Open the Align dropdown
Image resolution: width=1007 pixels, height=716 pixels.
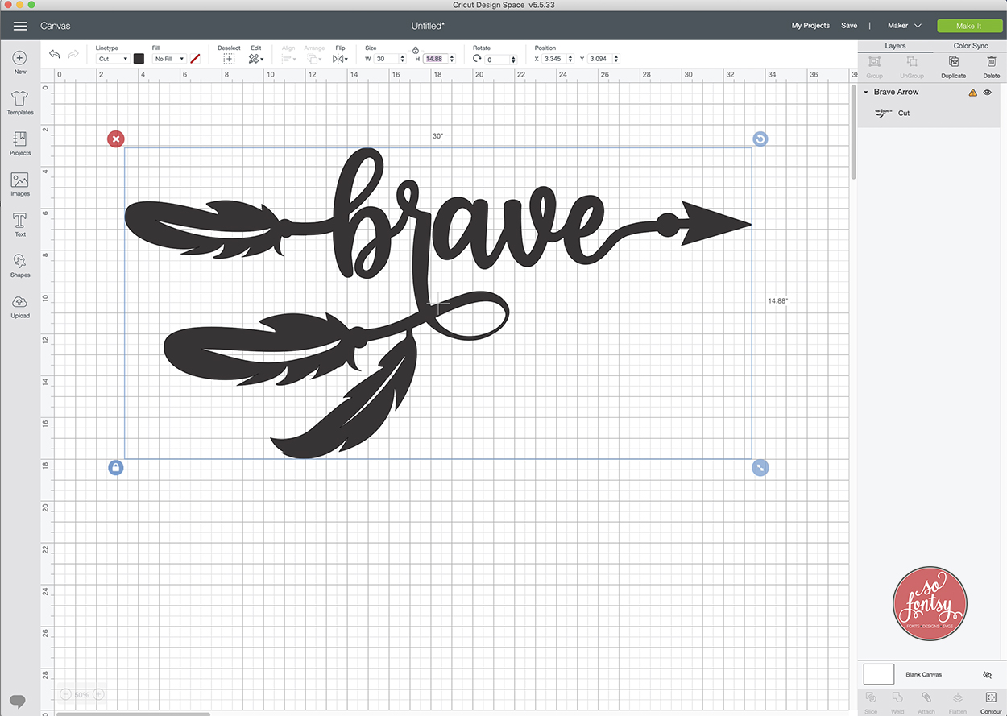point(288,59)
